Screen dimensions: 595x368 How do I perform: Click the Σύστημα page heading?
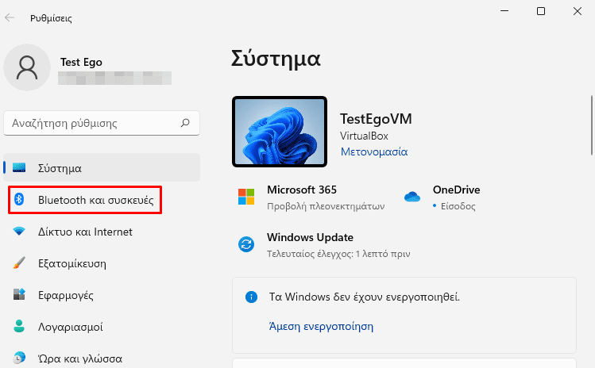276,59
